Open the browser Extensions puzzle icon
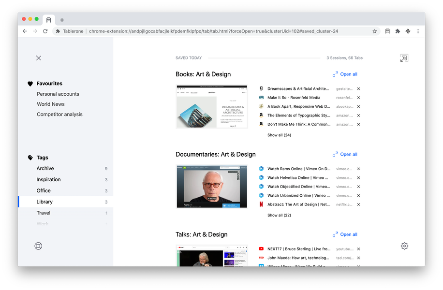The height and width of the screenshot is (290, 443). click(x=398, y=30)
